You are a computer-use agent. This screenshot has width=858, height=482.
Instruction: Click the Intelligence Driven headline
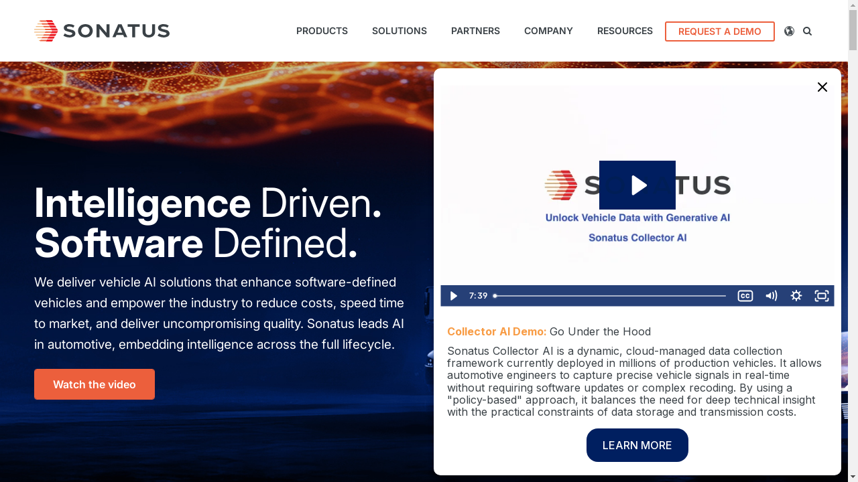pyautogui.click(x=208, y=202)
